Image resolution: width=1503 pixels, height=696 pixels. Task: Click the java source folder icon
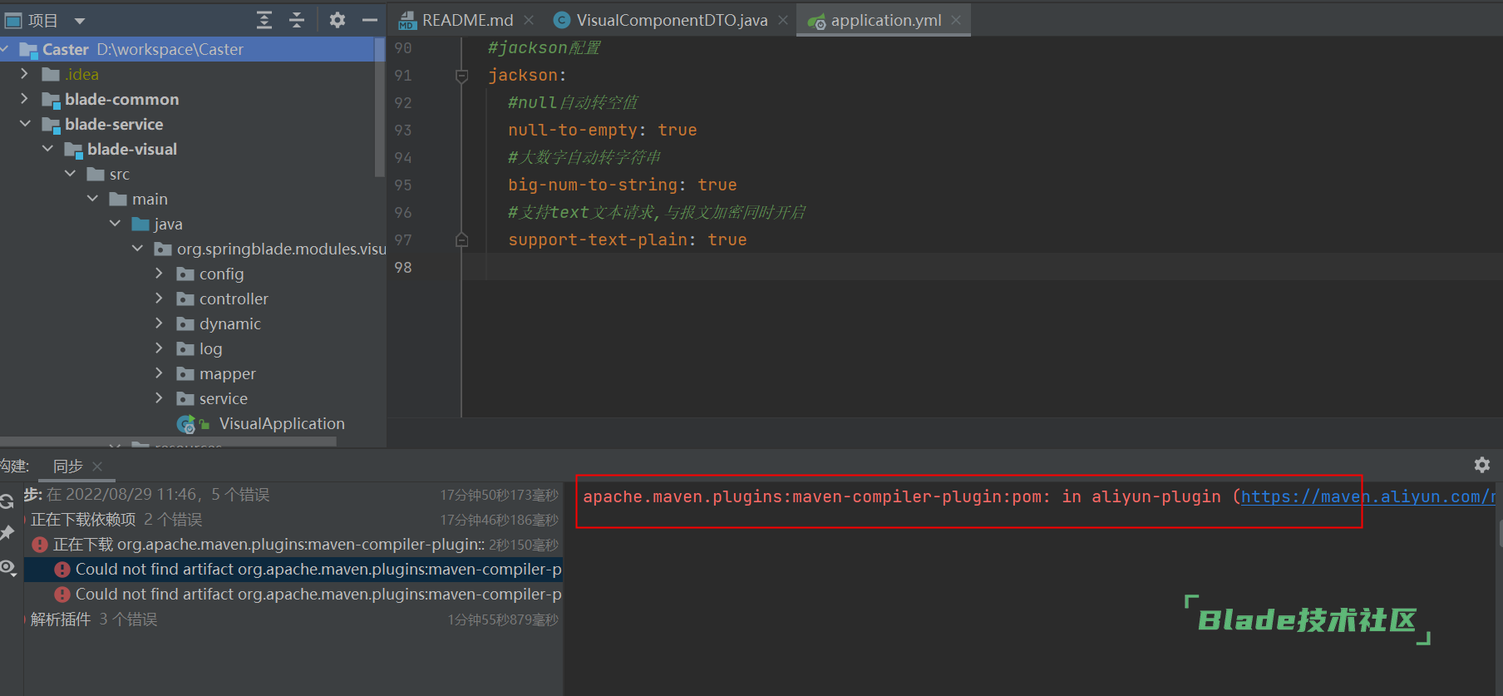[x=140, y=224]
